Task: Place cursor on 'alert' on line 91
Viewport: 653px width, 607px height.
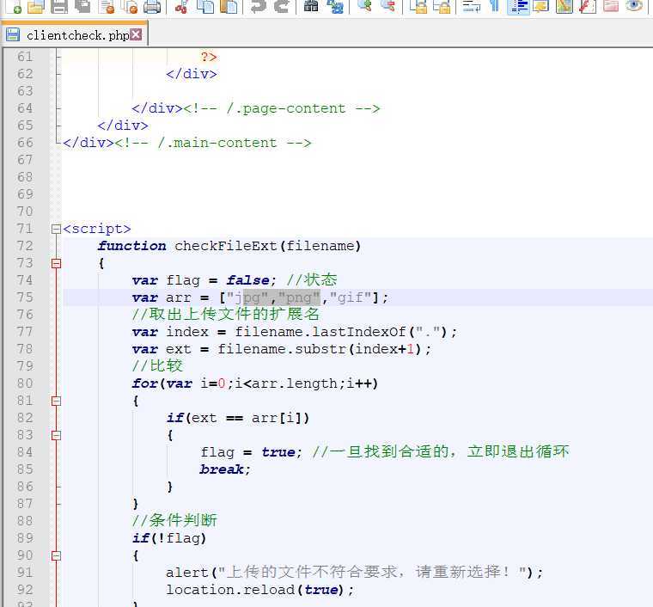Action: click(187, 573)
